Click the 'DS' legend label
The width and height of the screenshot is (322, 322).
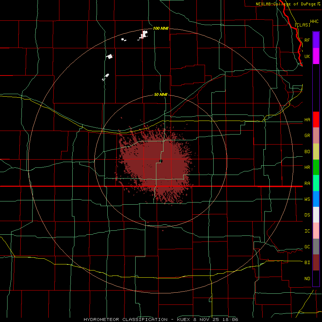coord(307,215)
